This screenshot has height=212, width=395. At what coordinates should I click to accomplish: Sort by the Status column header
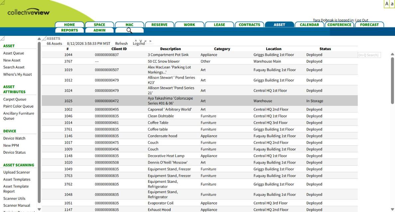pos(325,49)
